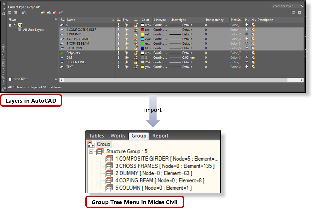Change the red color swatch of 1 COMPOSITE GIRDER
The height and width of the screenshot is (209, 314).
point(143,30)
